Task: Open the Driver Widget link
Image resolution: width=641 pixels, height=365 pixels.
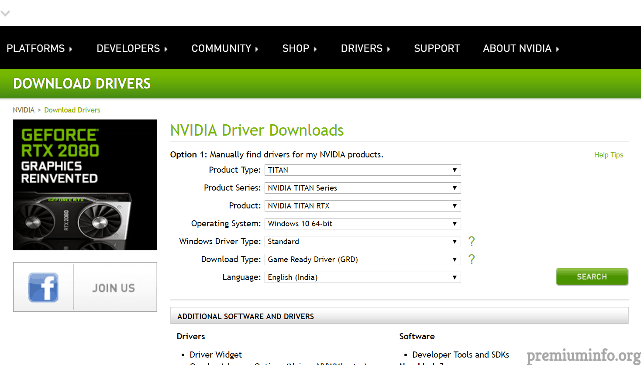Action: click(x=216, y=355)
